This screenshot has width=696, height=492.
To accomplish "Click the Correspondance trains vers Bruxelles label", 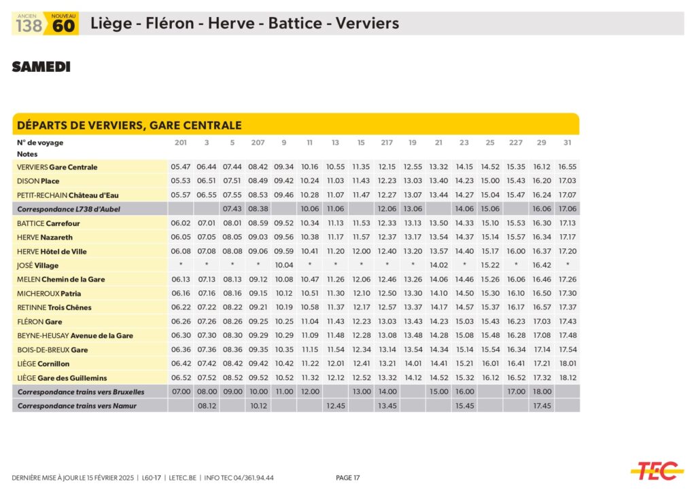I will [81, 392].
